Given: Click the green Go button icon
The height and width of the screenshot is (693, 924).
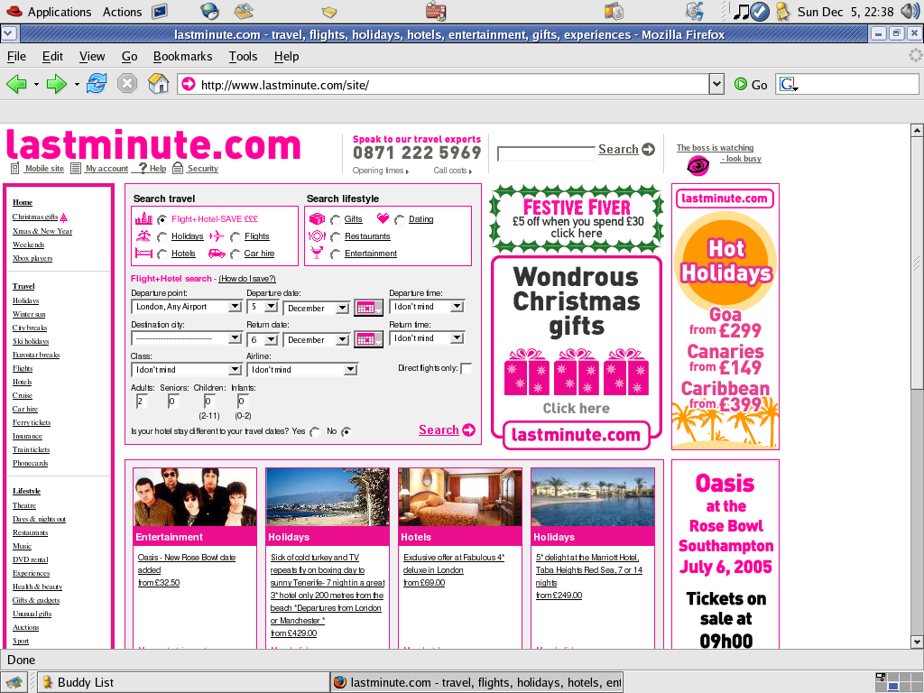Looking at the screenshot, I should [741, 84].
